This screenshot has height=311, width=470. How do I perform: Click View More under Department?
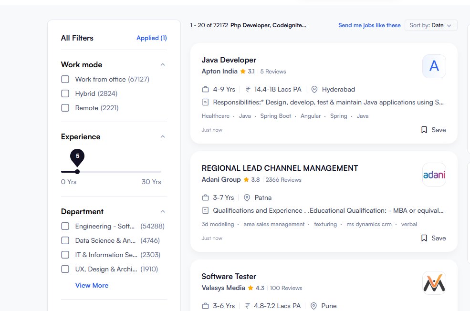click(x=92, y=285)
